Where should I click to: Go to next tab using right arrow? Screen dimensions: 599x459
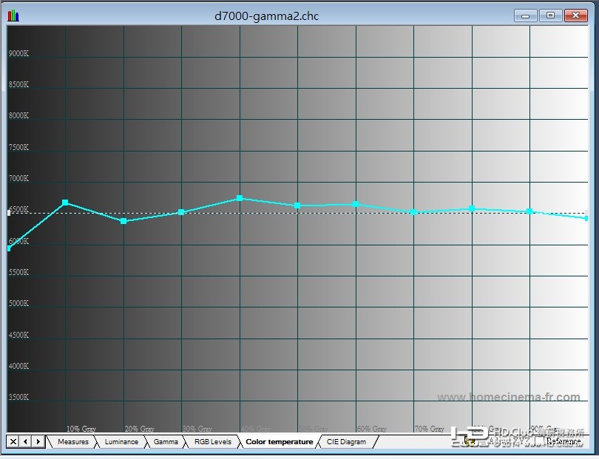pyautogui.click(x=38, y=441)
